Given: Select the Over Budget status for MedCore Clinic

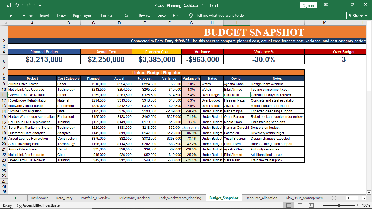Looking at the screenshot, I should pyautogui.click(x=212, y=106).
